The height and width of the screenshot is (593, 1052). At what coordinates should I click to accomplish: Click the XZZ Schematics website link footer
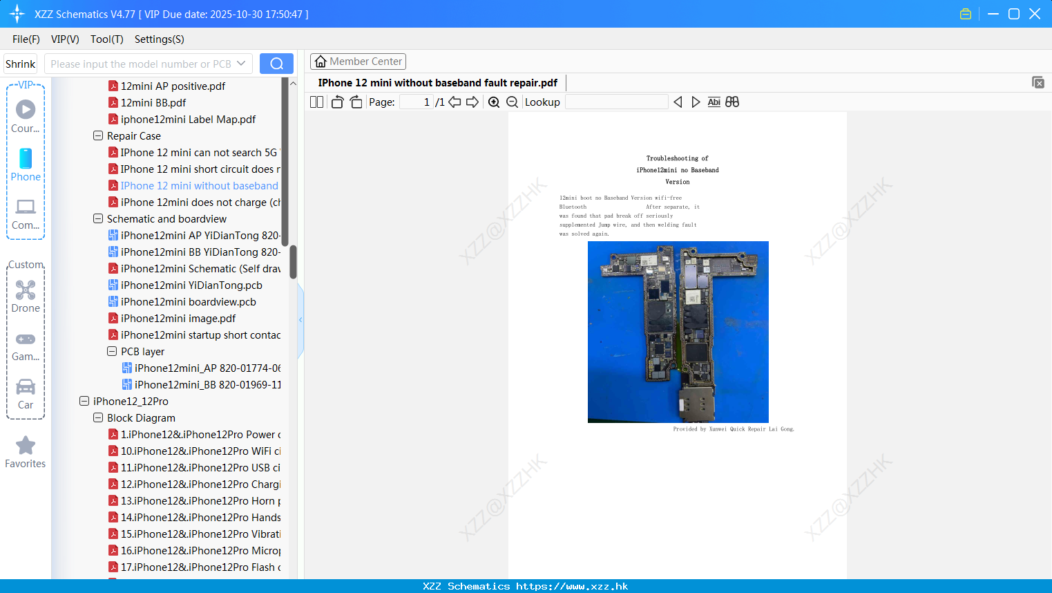[525, 586]
